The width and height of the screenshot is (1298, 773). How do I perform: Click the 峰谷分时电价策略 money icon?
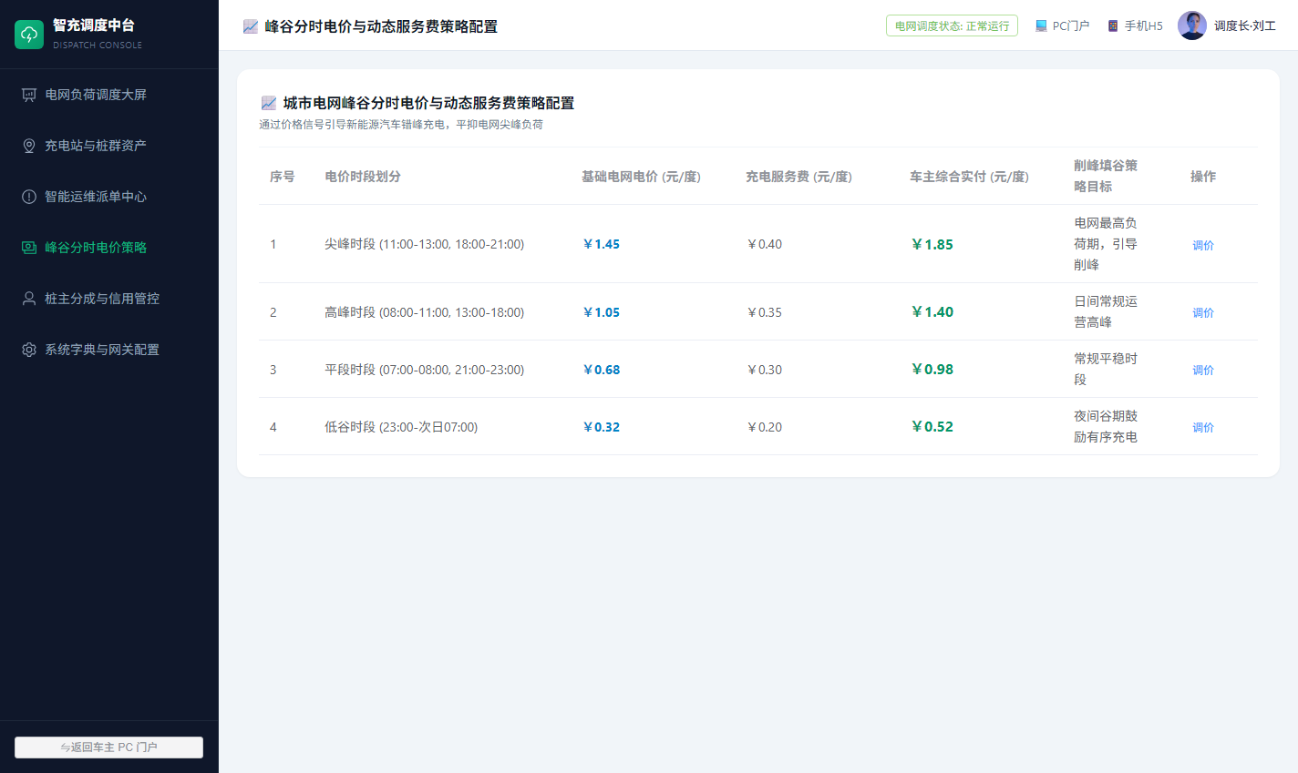pyautogui.click(x=29, y=248)
